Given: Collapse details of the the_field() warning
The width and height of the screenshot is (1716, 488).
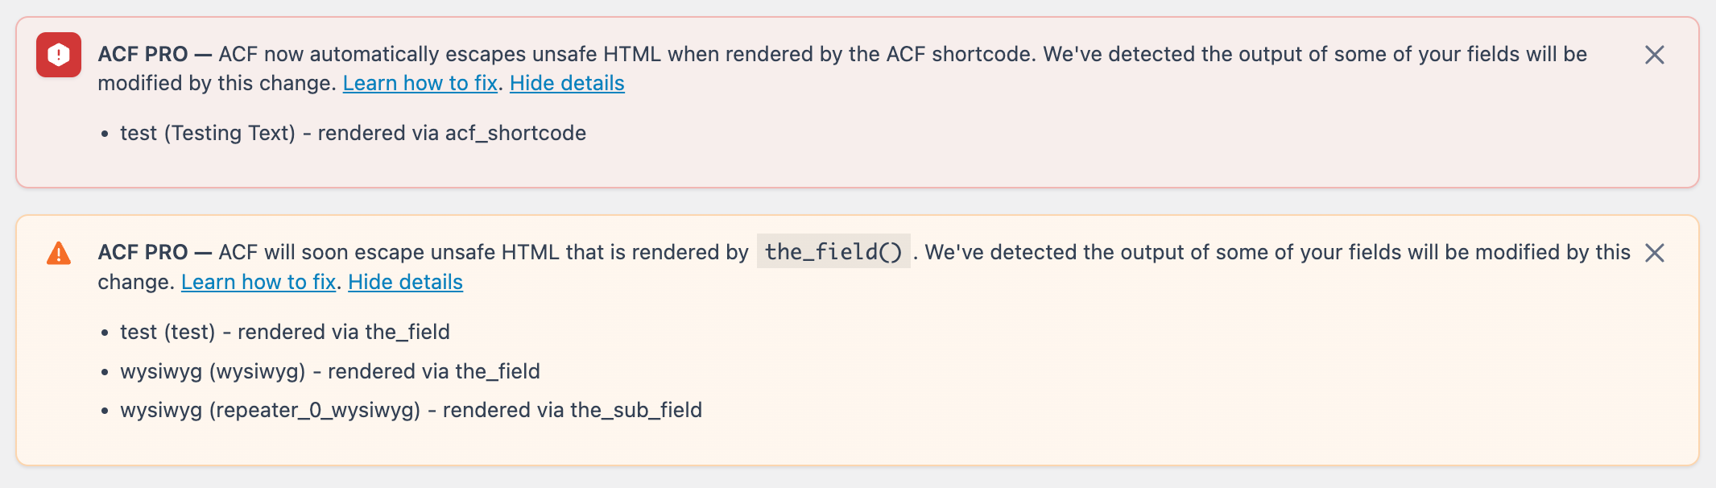Looking at the screenshot, I should click(406, 282).
